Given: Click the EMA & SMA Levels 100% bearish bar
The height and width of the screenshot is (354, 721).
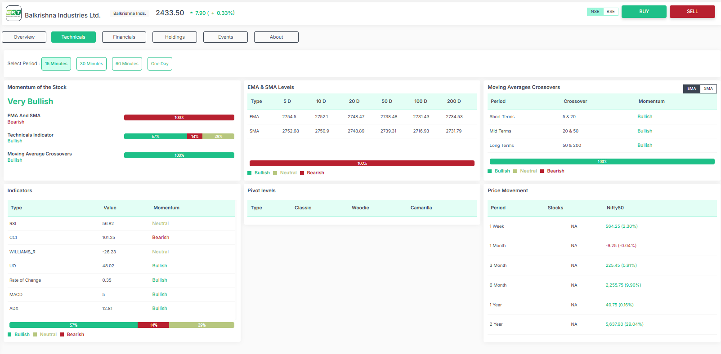Looking at the screenshot, I should pos(362,164).
